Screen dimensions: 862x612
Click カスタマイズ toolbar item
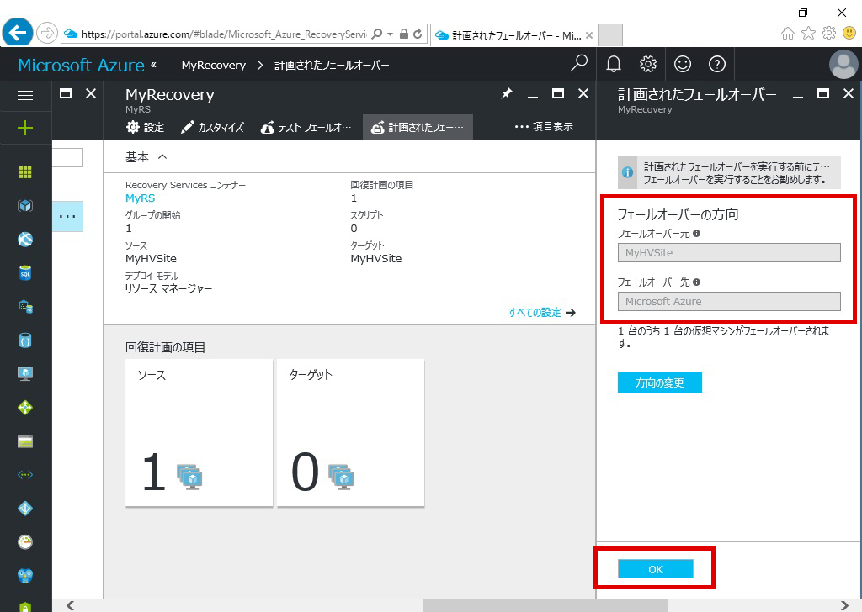[x=212, y=127]
